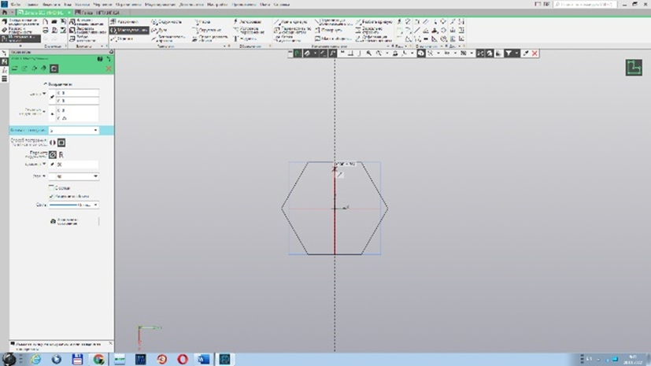
Task: Click the New document icon in system toolbar
Action: click(46, 21)
